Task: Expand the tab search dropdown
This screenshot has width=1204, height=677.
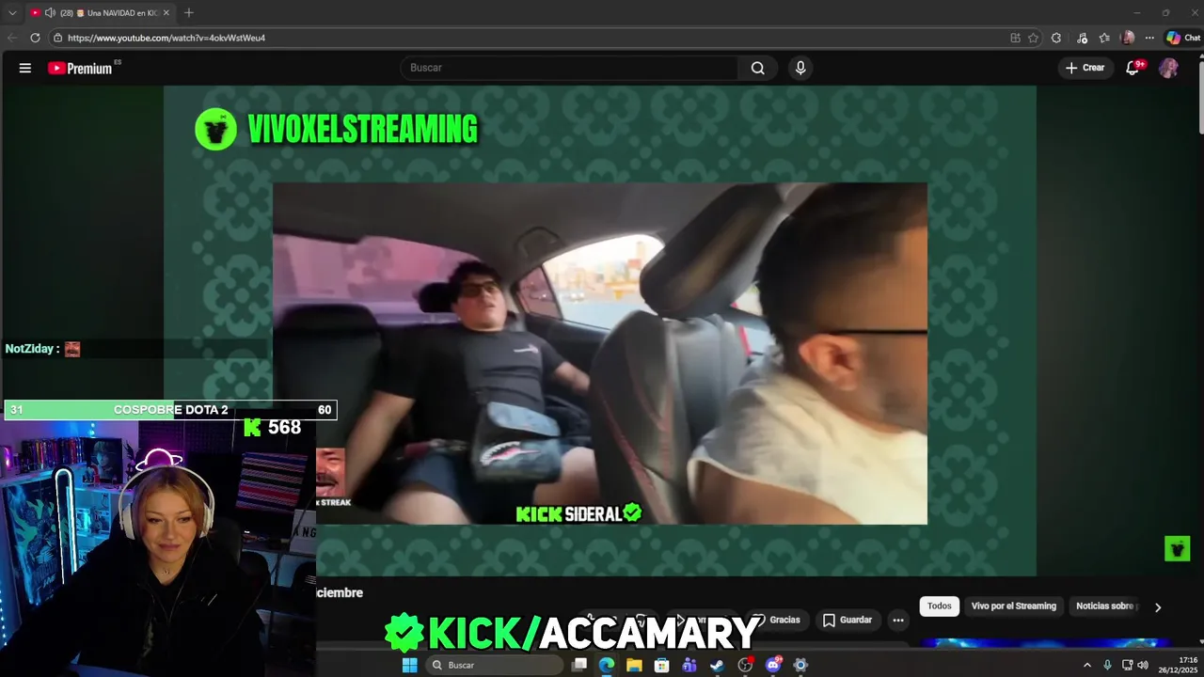Action: click(x=12, y=13)
